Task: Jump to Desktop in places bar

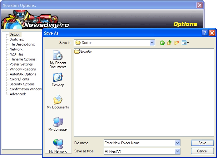Action: point(58,80)
